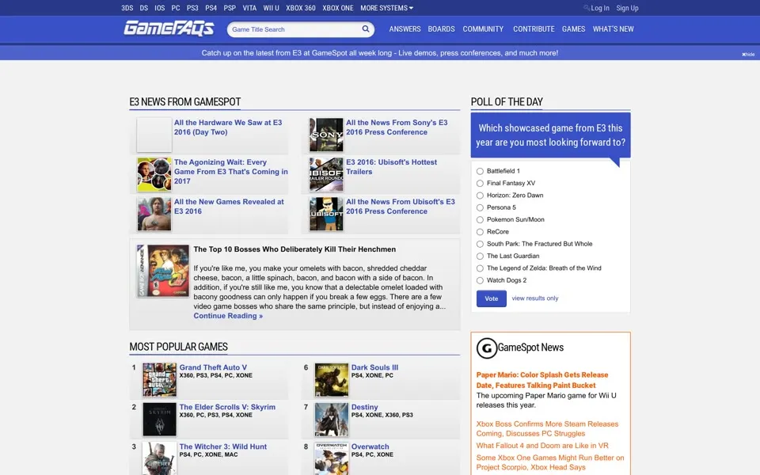This screenshot has height=475, width=760.
Task: Select The Last Guardian radio button
Action: pos(480,256)
